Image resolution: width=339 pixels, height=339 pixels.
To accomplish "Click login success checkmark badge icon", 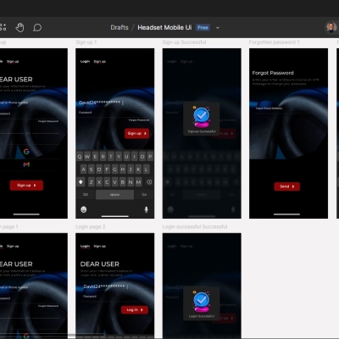I will pyautogui.click(x=201, y=302).
